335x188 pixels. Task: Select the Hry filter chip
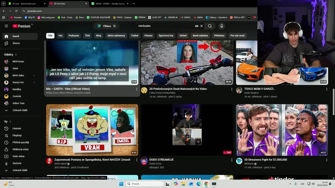click(60, 36)
